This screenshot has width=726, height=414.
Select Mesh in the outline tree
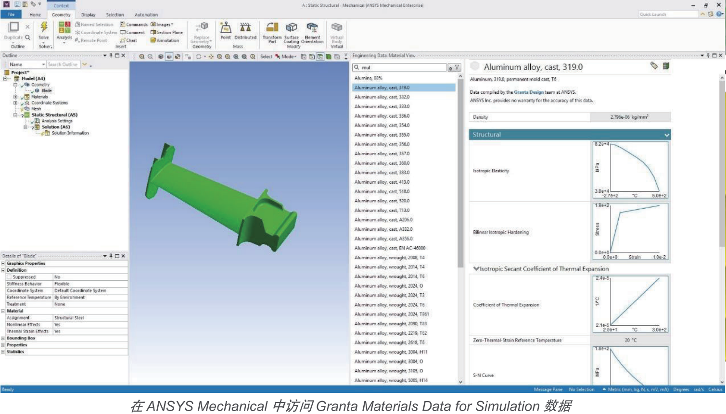pyautogui.click(x=36, y=109)
